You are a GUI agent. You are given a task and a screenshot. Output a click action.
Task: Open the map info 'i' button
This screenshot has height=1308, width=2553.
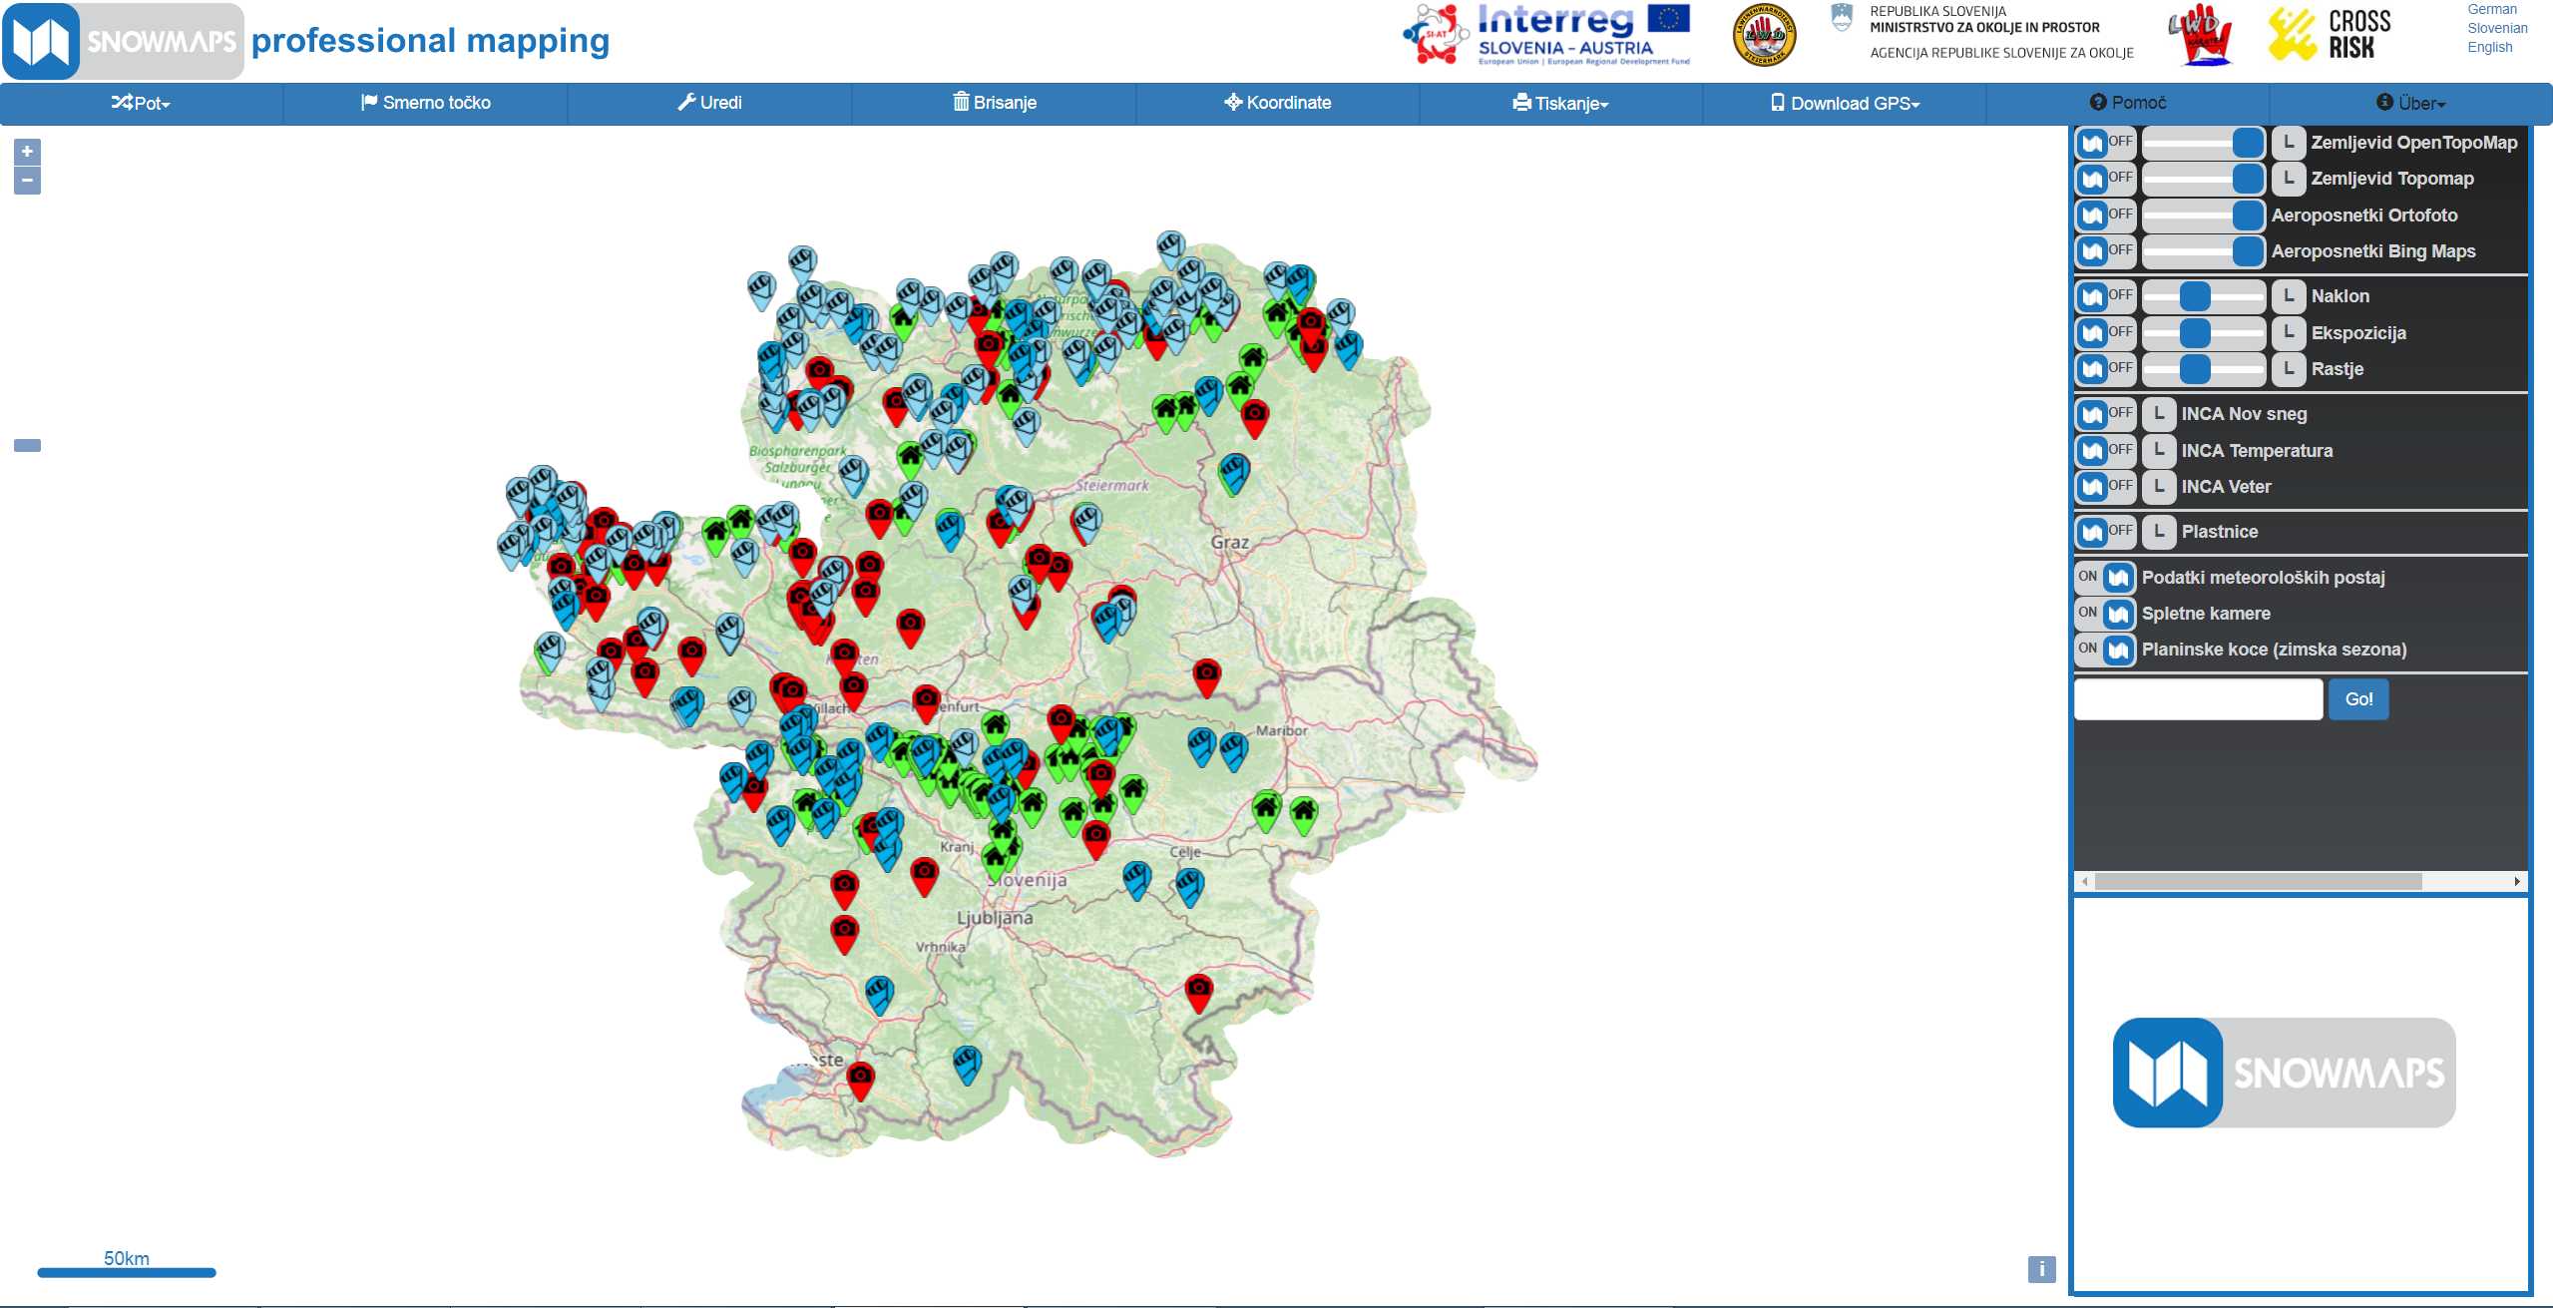click(2041, 1268)
